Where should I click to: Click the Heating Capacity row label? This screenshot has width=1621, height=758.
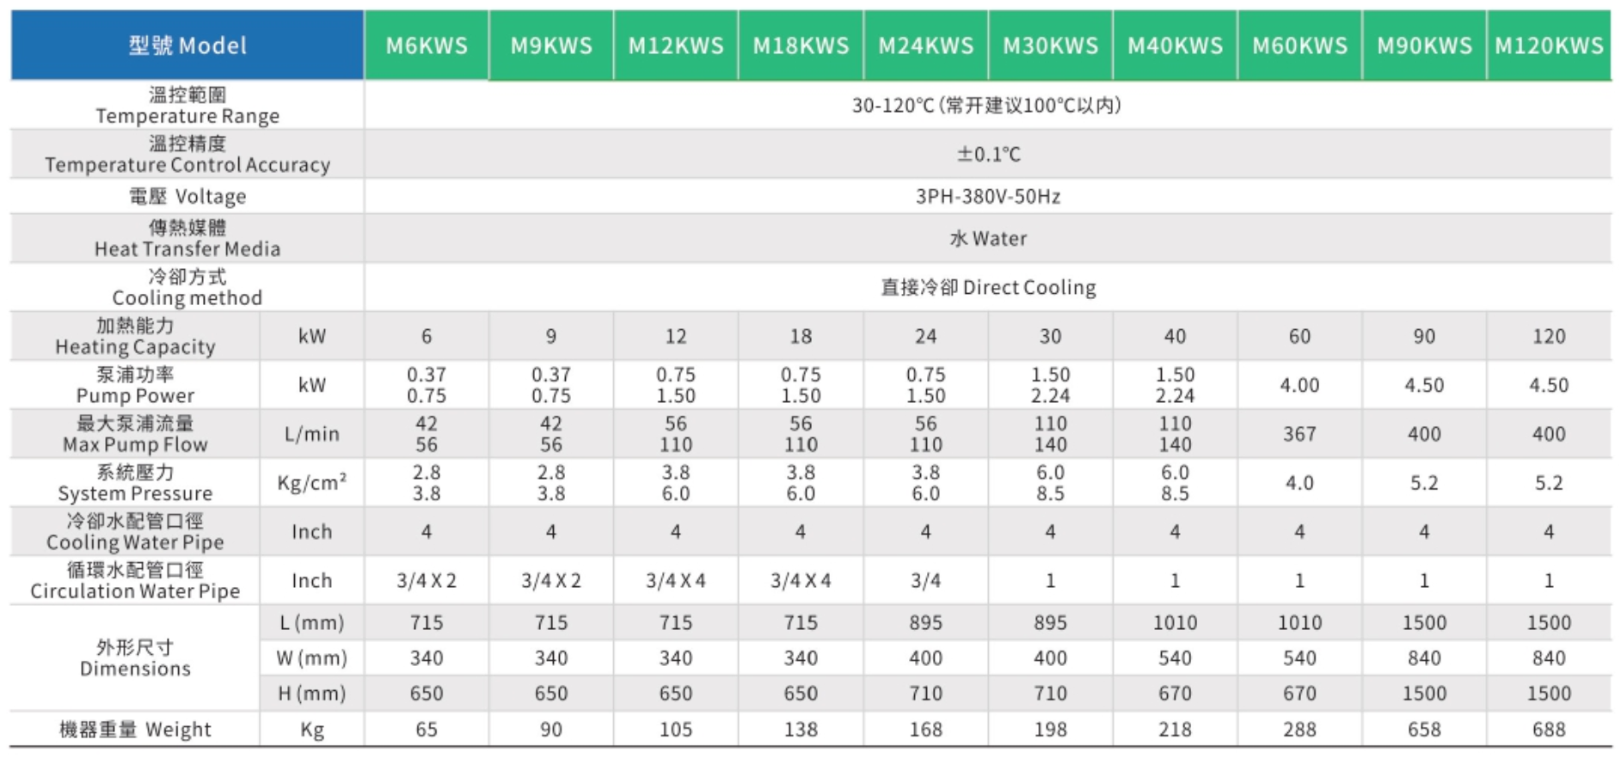pyautogui.click(x=135, y=336)
